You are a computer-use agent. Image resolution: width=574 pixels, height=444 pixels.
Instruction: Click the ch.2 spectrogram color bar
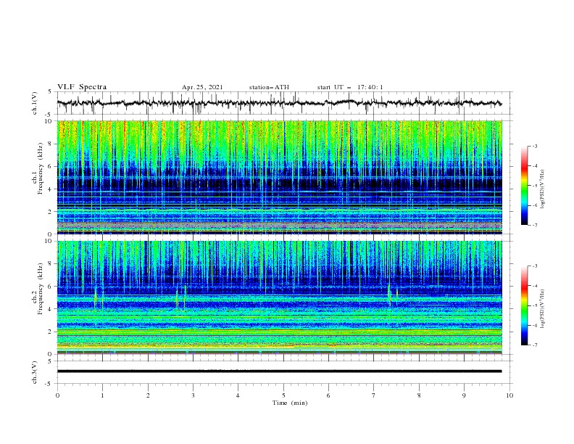(524, 305)
